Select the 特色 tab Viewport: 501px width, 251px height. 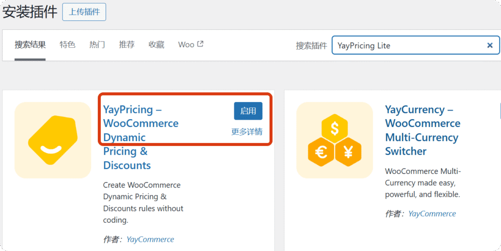[x=68, y=45]
